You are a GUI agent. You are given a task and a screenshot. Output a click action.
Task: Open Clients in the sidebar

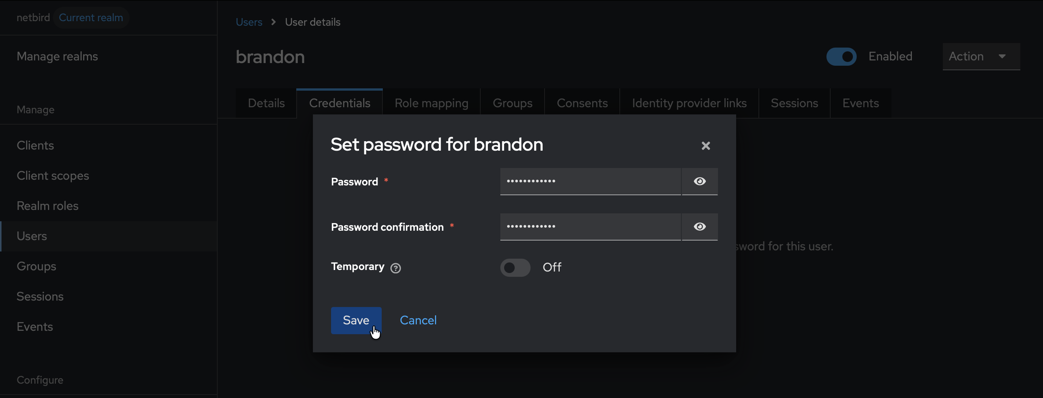pyautogui.click(x=35, y=145)
